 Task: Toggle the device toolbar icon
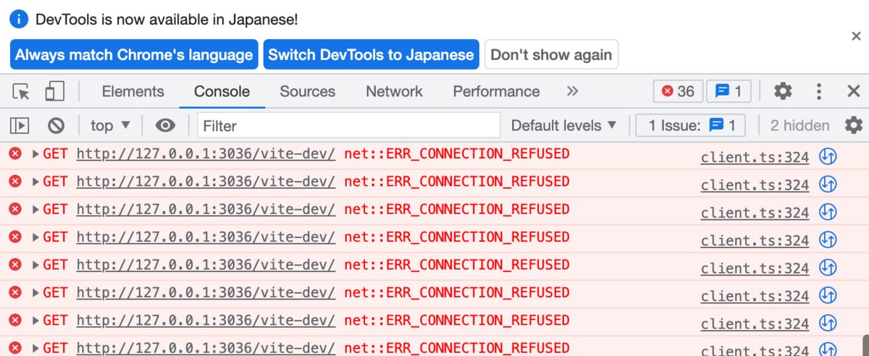(x=55, y=91)
